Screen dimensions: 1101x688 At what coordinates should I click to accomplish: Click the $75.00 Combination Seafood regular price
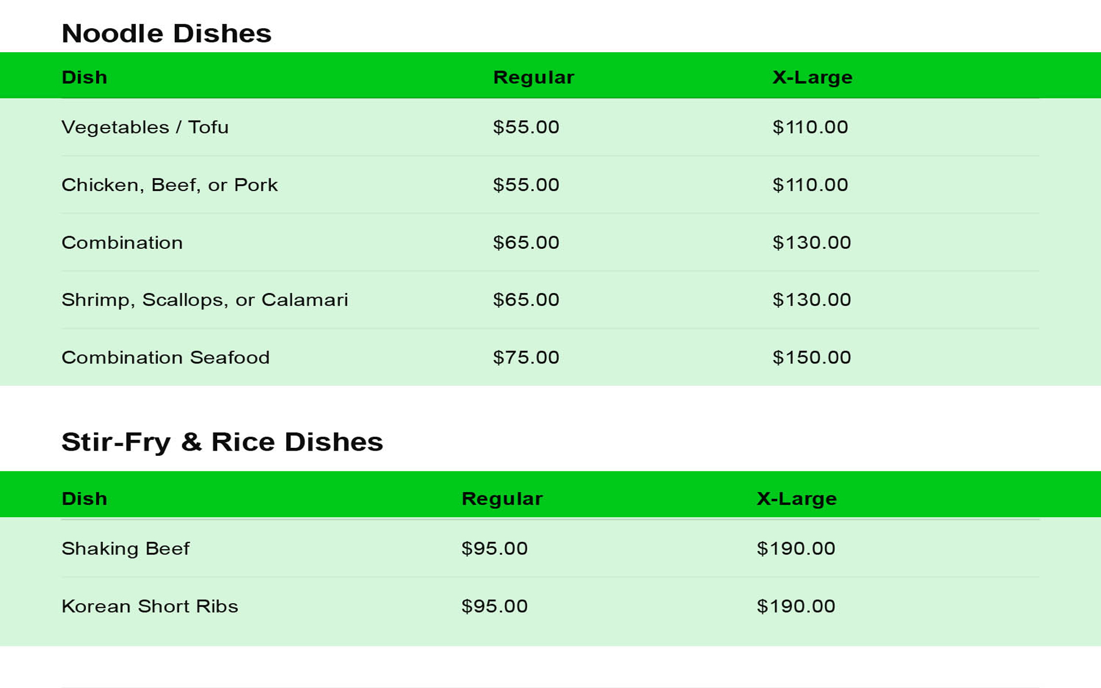point(526,358)
